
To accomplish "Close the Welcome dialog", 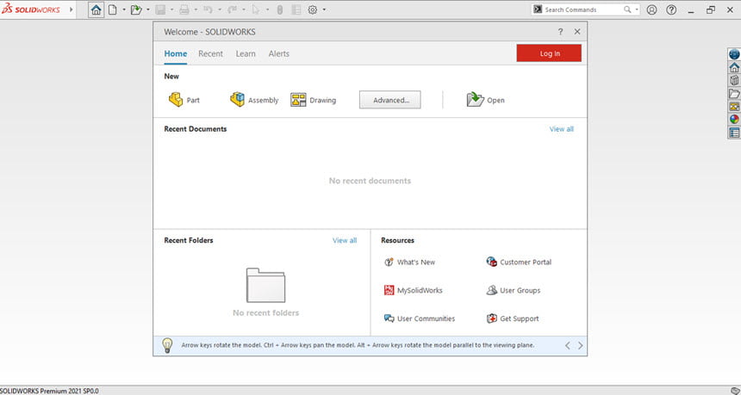I will [x=577, y=32].
